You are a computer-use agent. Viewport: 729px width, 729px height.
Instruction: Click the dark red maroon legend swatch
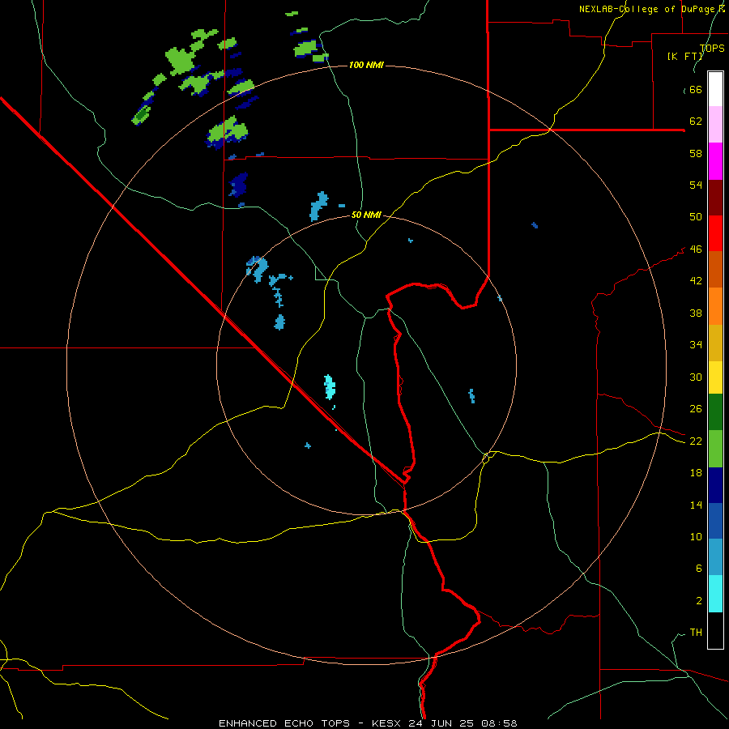[715, 198]
